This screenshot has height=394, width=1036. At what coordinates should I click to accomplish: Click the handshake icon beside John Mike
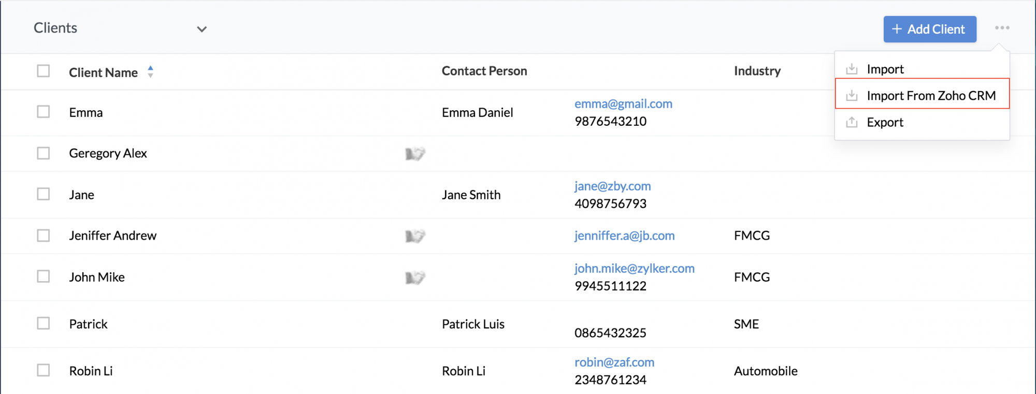click(x=415, y=278)
